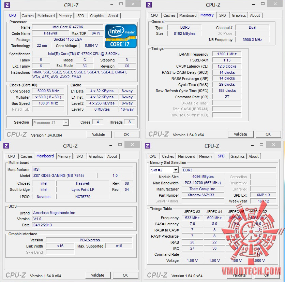This screenshot has width=285, height=282.
Task: Click the LPCIO model value NCT6779
Action: point(83,197)
